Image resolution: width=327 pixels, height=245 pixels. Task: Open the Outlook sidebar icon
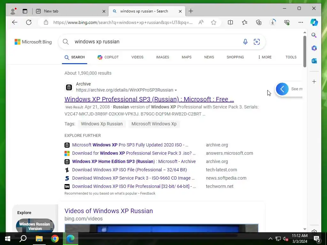[x=314, y=61]
